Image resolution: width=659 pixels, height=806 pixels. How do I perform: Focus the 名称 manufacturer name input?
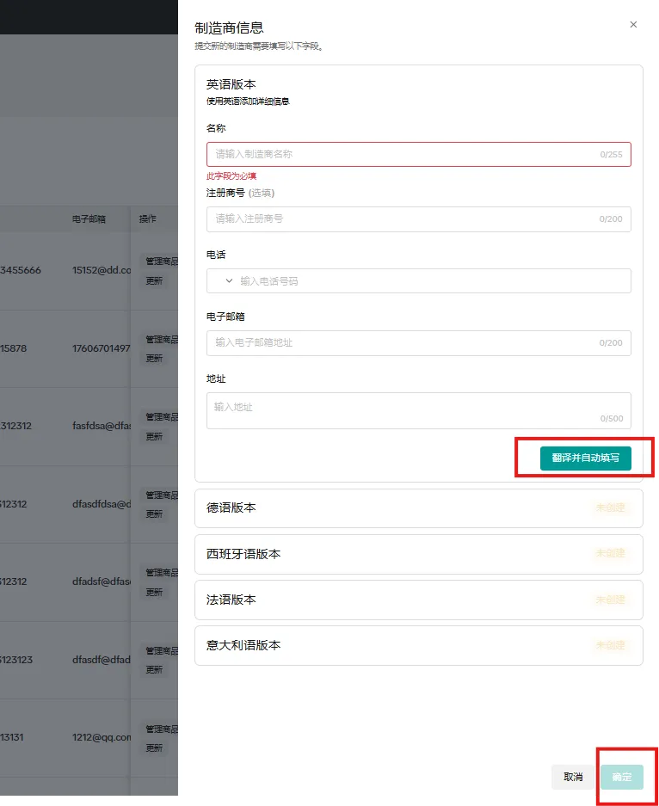418,154
